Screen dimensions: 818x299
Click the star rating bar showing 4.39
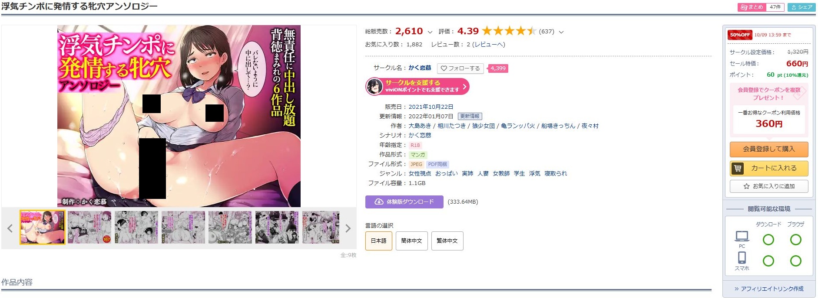(509, 31)
